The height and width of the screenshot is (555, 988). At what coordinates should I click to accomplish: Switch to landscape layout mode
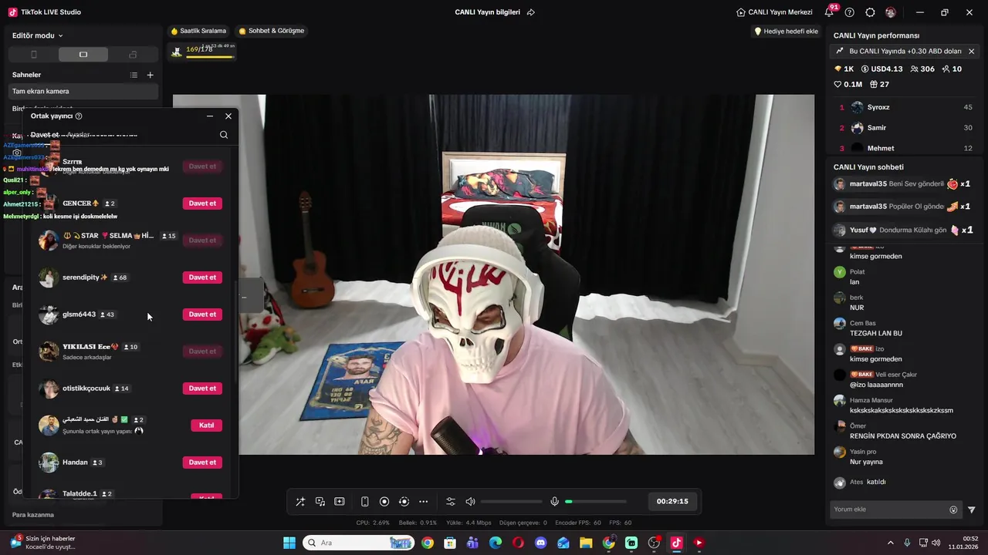83,55
